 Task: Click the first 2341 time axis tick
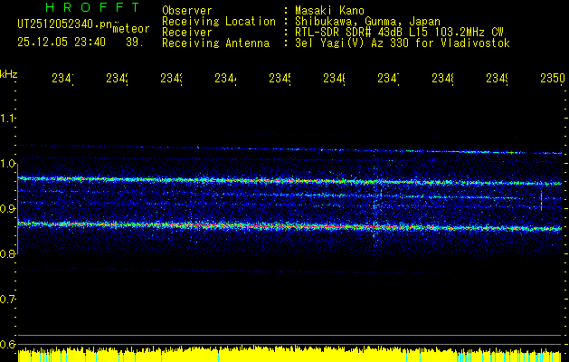click(62, 80)
